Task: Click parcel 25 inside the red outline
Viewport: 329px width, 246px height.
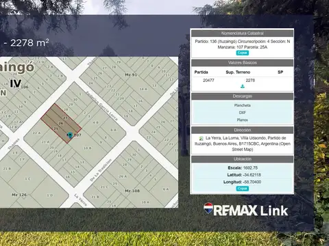Action: pos(56,128)
